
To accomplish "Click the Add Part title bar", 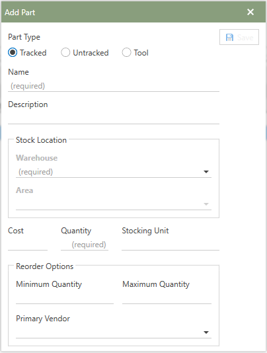I will [x=133, y=12].
